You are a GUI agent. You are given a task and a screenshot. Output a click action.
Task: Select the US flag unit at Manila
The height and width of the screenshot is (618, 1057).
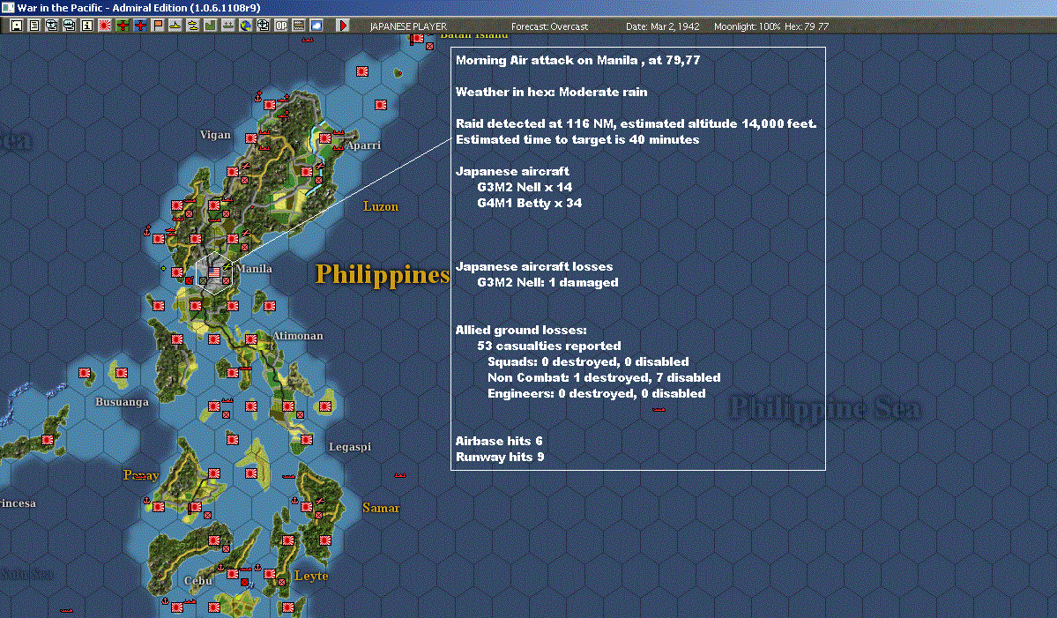(213, 272)
